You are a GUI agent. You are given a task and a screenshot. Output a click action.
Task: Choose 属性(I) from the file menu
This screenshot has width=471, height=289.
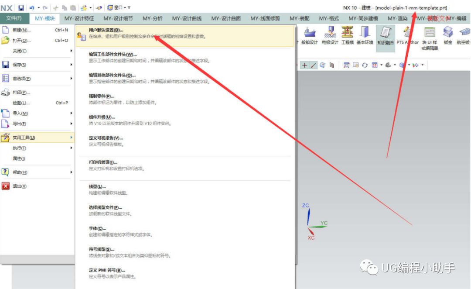(37, 158)
